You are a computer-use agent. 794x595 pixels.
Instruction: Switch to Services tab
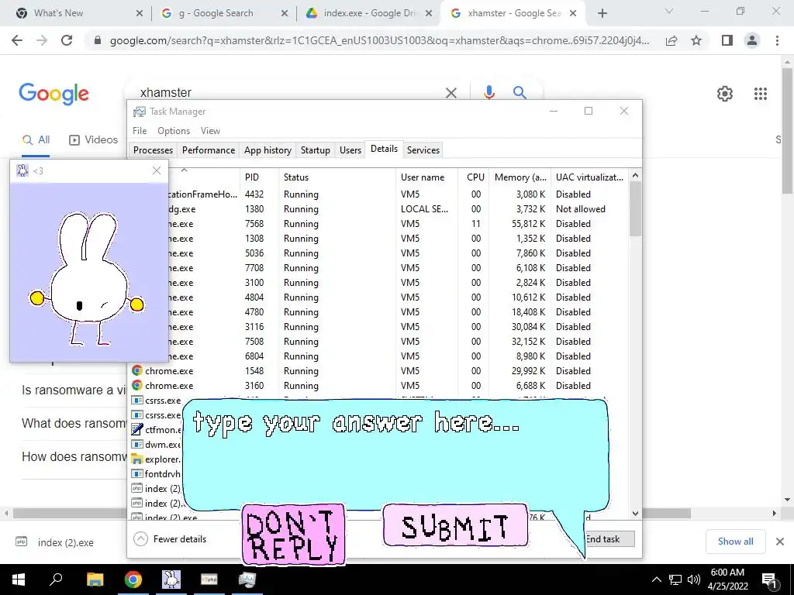423,150
